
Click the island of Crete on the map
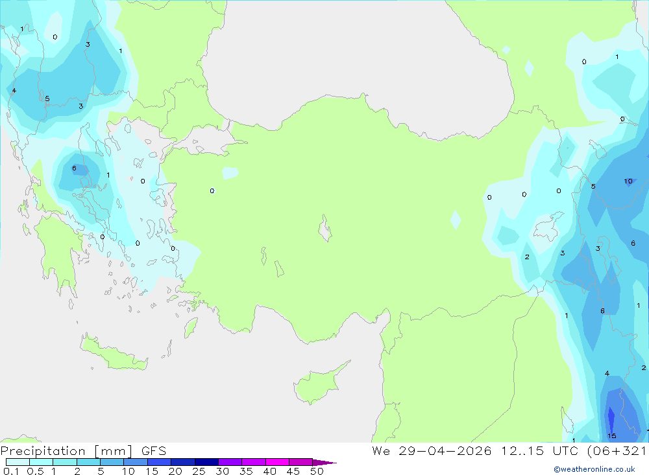114,353
